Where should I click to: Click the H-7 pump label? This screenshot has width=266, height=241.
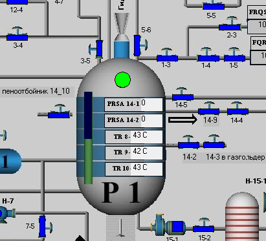[8, 201]
